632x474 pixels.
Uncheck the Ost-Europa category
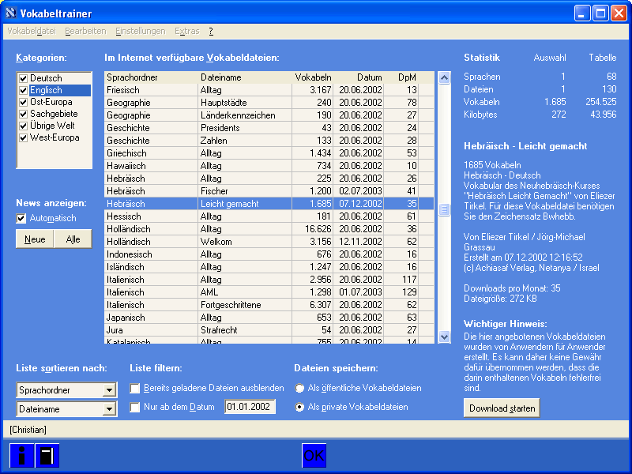pyautogui.click(x=24, y=103)
